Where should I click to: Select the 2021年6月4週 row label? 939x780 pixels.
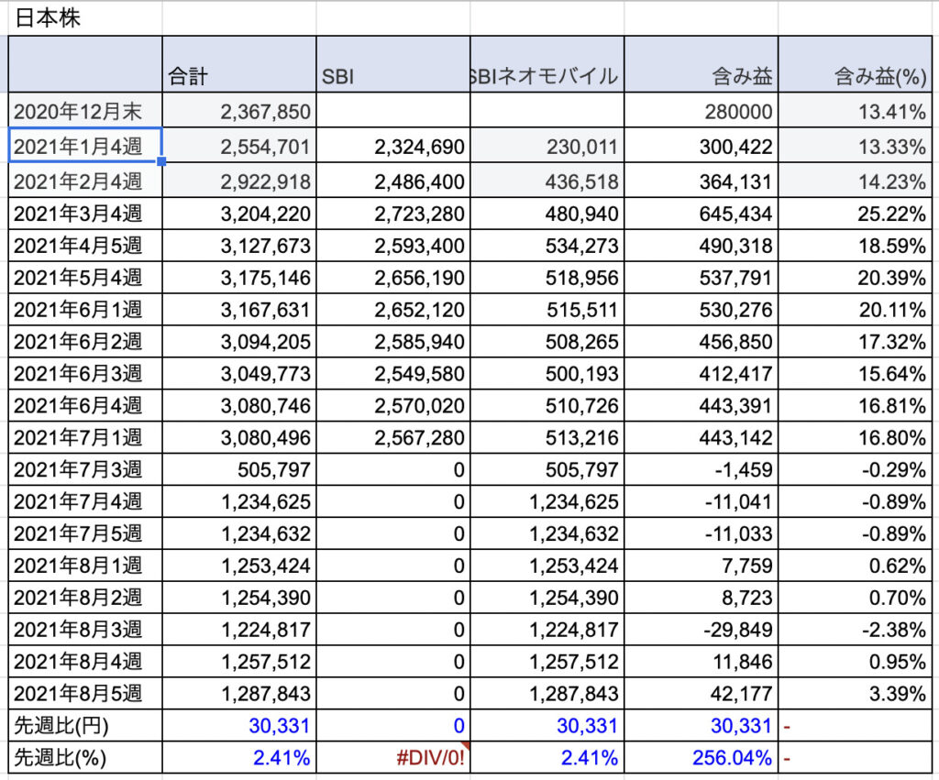pyautogui.click(x=85, y=405)
